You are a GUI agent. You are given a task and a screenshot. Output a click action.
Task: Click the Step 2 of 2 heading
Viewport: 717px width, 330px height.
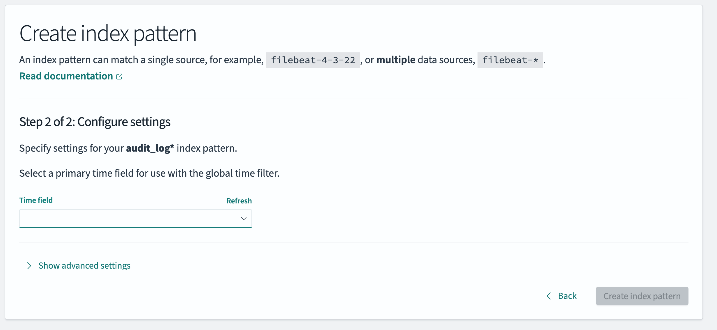pyautogui.click(x=95, y=122)
